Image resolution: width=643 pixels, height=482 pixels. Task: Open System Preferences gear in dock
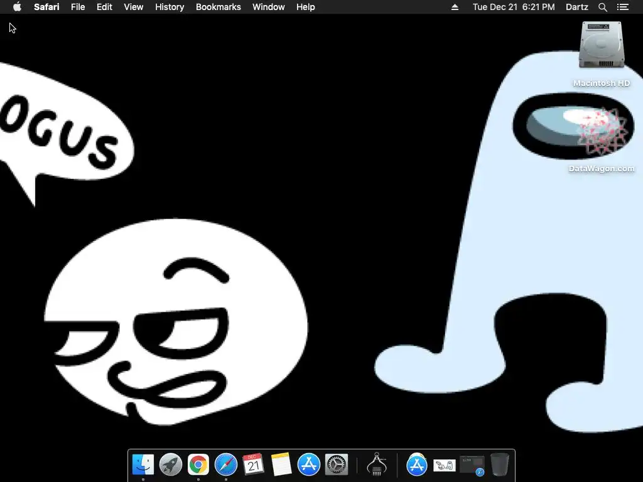337,464
